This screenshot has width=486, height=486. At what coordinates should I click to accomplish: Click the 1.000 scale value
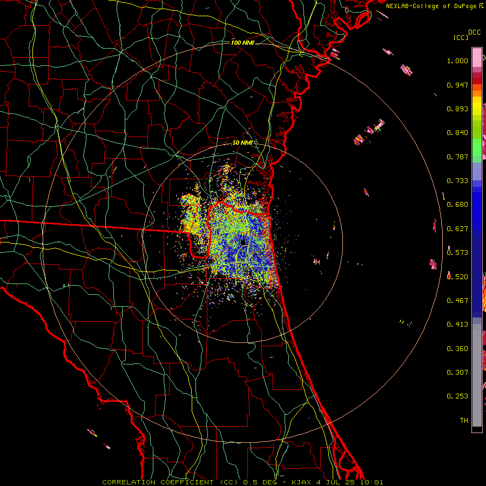[x=457, y=61]
